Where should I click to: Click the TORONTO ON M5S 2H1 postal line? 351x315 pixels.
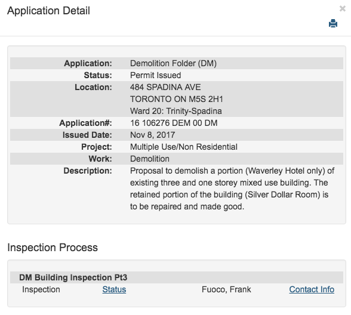pyautogui.click(x=177, y=99)
